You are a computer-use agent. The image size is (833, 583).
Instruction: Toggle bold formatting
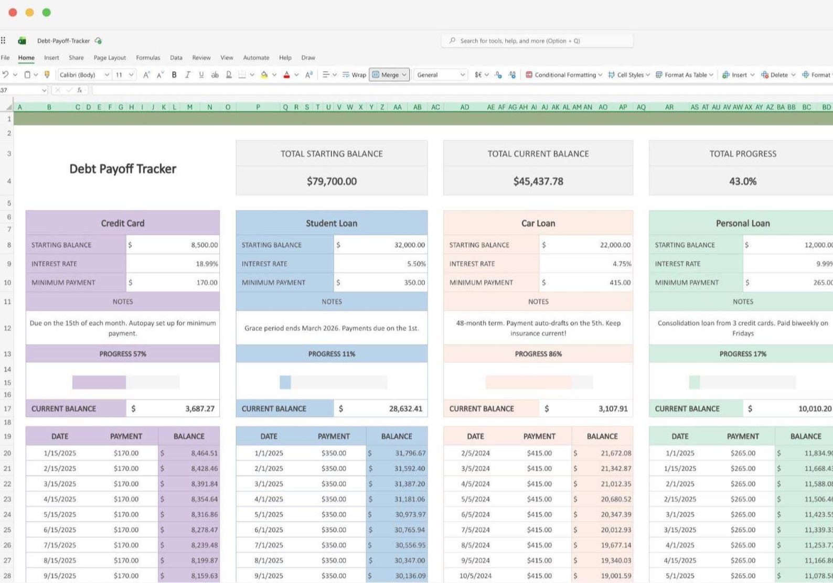coord(174,75)
